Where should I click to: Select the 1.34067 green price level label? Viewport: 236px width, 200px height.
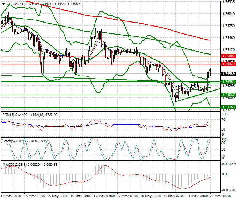tap(228, 95)
